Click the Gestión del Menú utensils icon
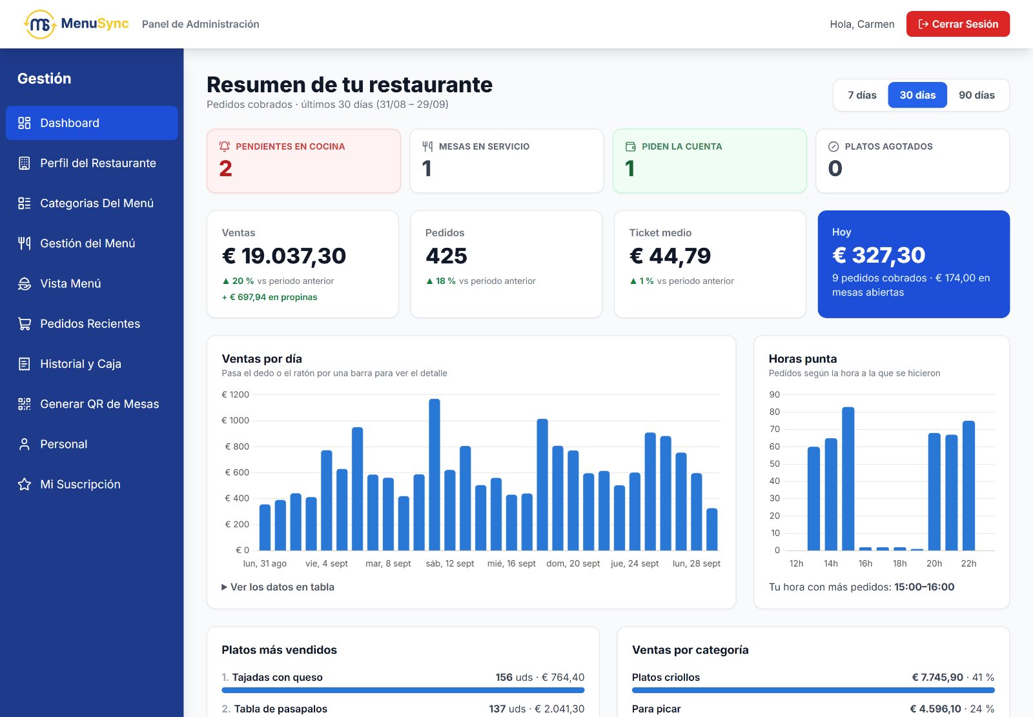The height and width of the screenshot is (717, 1033). pyautogui.click(x=25, y=243)
